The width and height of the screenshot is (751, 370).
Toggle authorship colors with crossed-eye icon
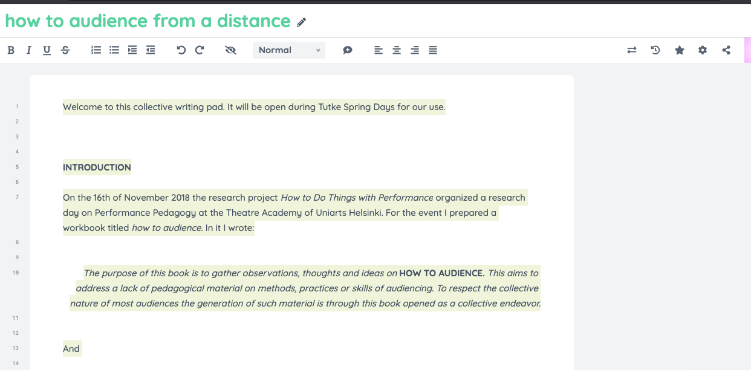[x=230, y=50]
